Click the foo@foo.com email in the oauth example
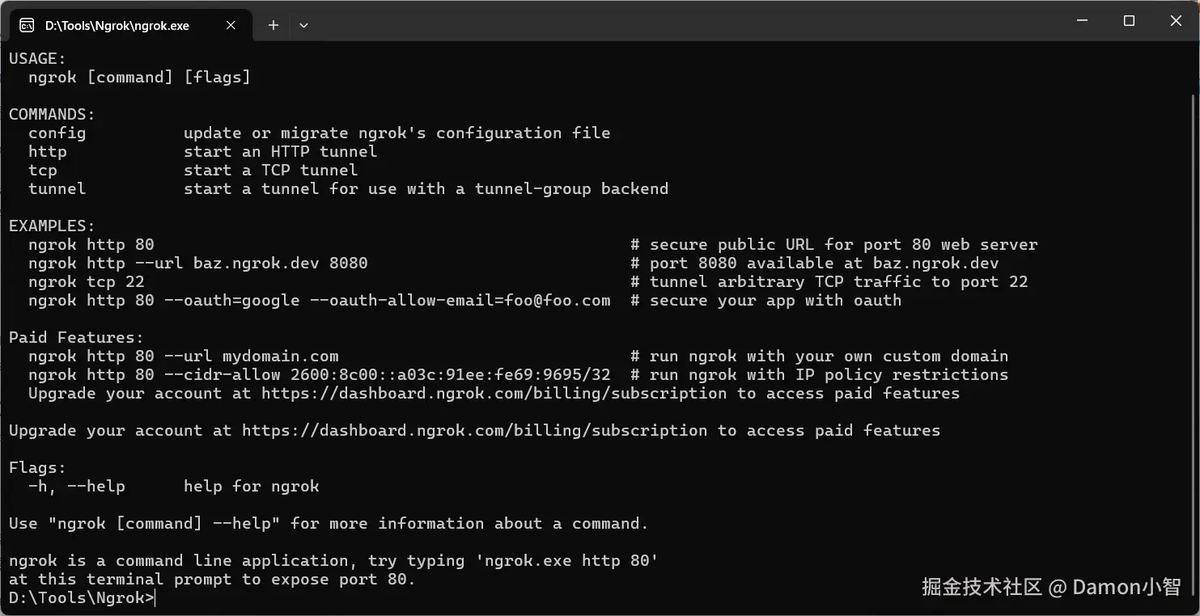1200x616 pixels. tap(557, 301)
